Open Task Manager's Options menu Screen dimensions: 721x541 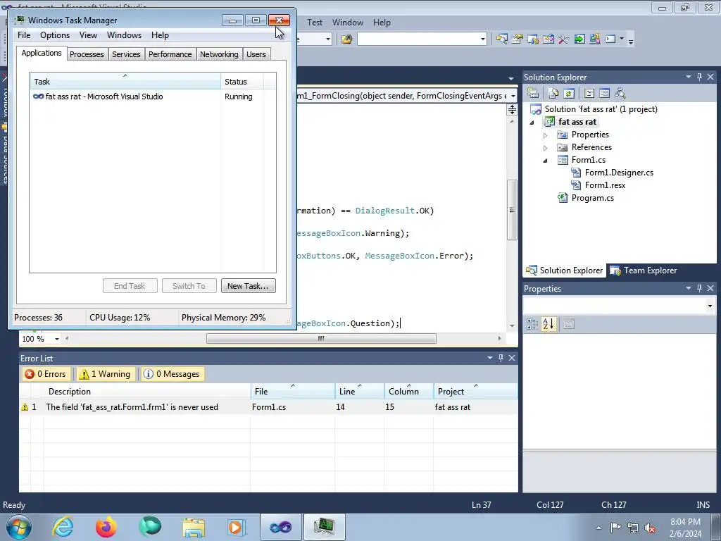(x=55, y=35)
